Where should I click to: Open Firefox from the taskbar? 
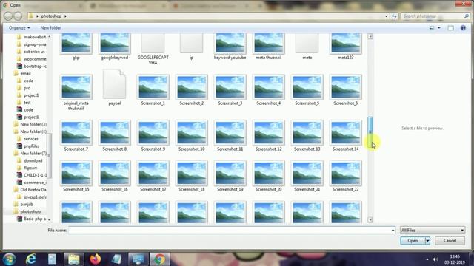tap(96, 259)
